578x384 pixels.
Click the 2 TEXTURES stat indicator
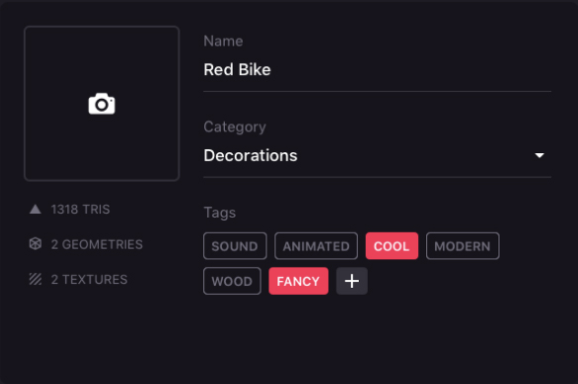[x=89, y=279]
